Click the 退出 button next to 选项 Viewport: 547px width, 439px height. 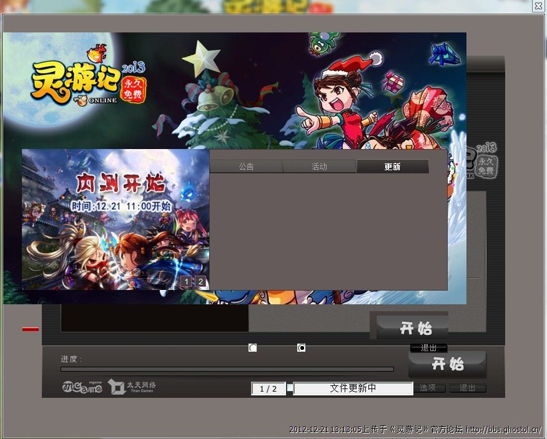(x=468, y=388)
